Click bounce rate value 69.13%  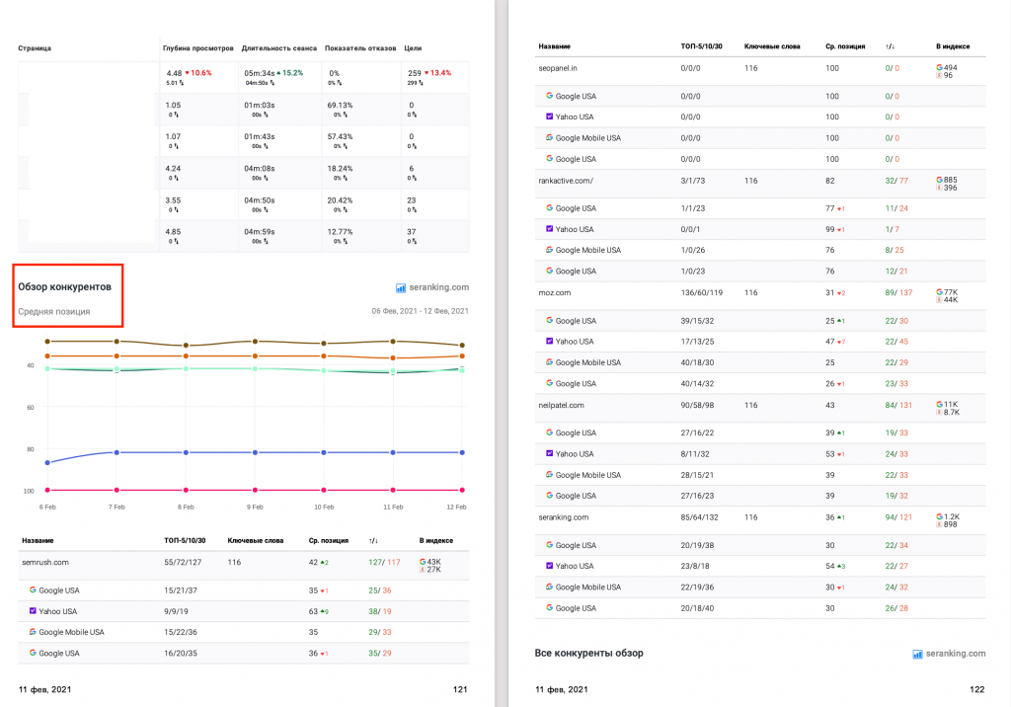(340, 105)
